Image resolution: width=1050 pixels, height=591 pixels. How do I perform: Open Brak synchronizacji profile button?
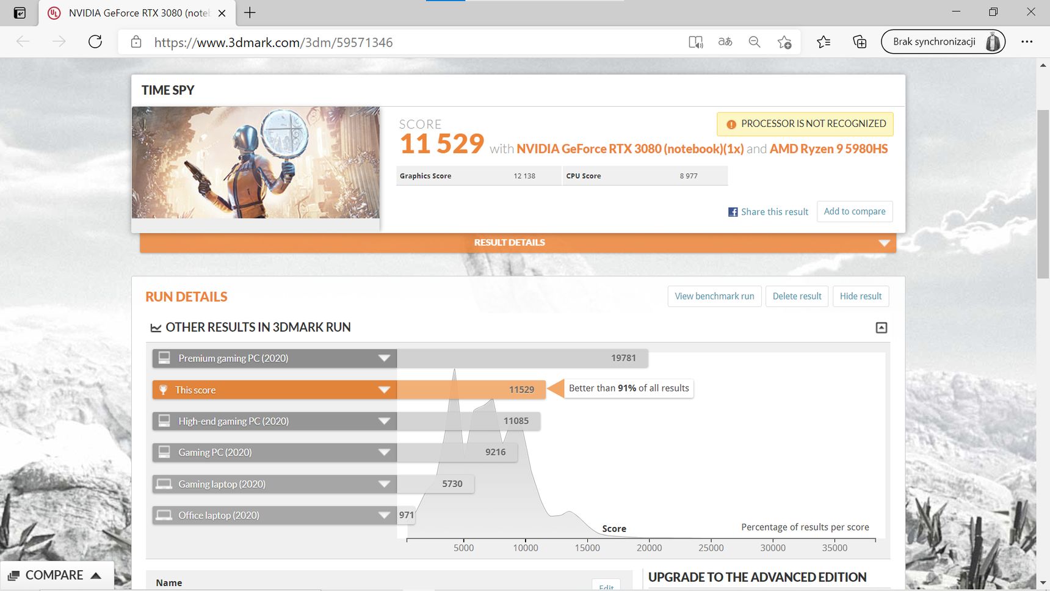[x=943, y=42]
